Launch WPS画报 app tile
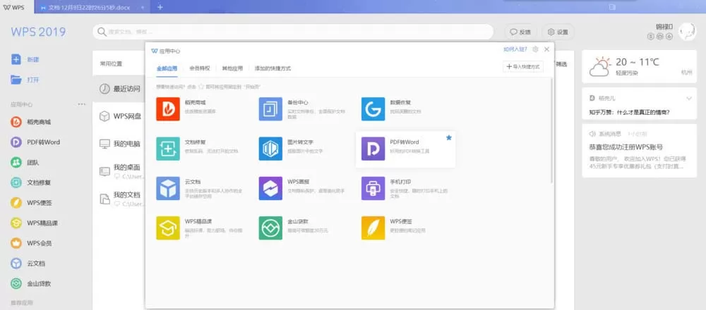This screenshot has width=706, height=310. point(301,188)
